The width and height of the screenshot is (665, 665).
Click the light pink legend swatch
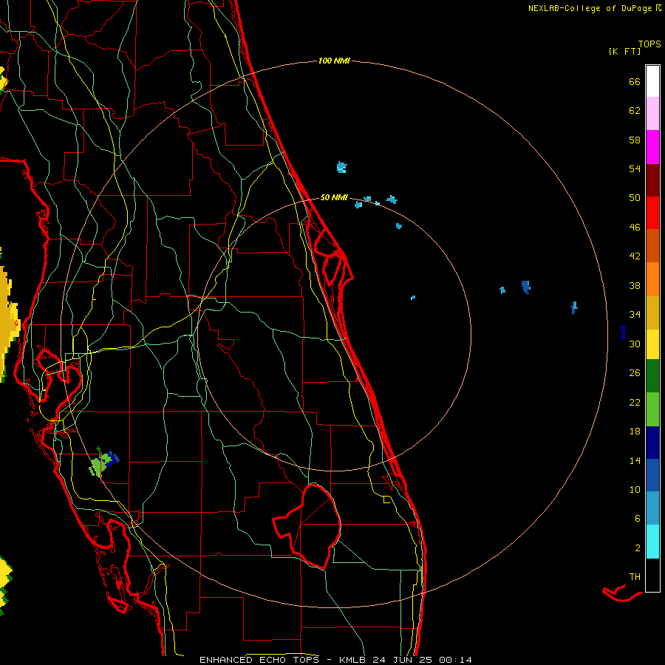click(652, 114)
